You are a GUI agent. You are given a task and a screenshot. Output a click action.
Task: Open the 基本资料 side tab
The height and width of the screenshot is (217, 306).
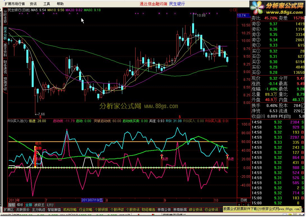tap(5, 50)
